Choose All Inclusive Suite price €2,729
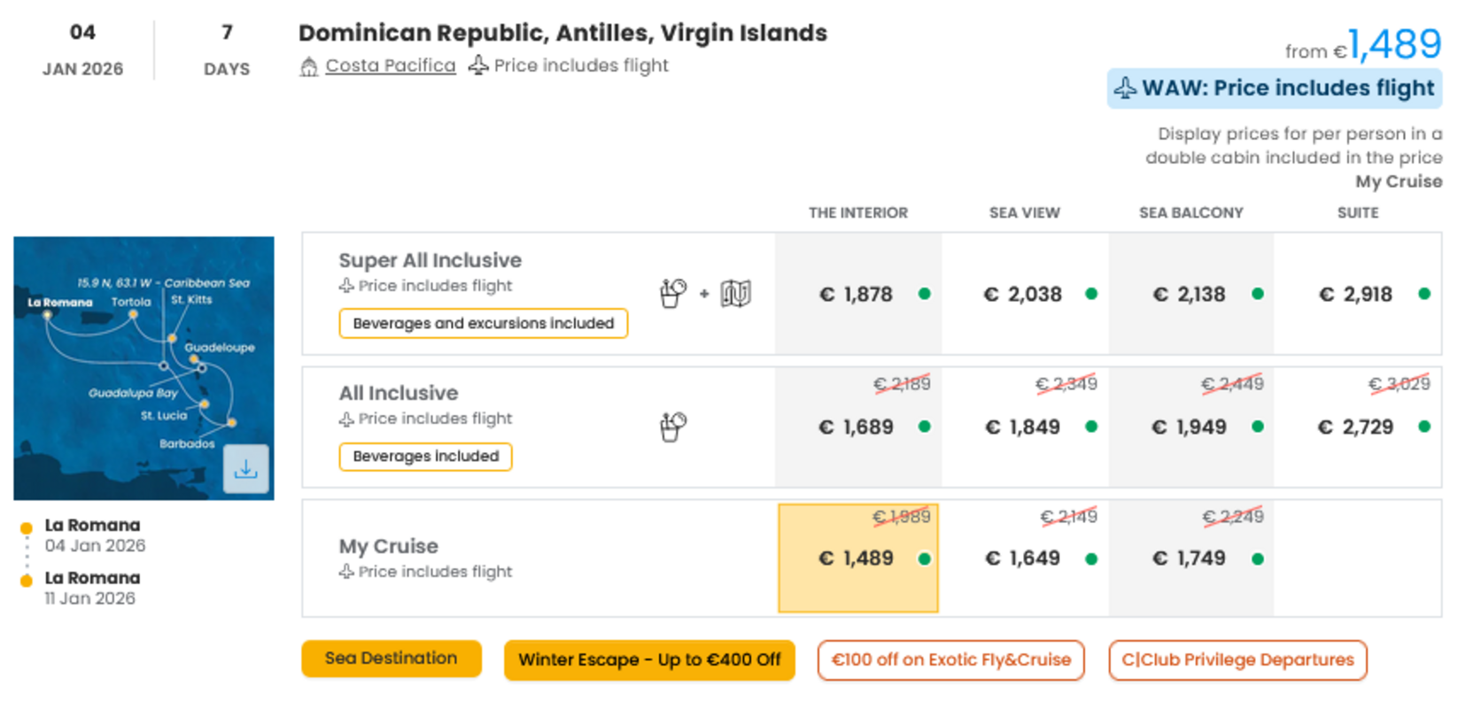 point(1357,427)
